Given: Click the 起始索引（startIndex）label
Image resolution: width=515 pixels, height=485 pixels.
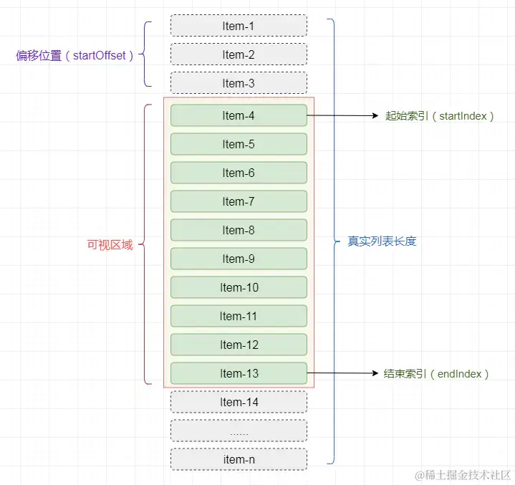Looking at the screenshot, I should (x=439, y=115).
